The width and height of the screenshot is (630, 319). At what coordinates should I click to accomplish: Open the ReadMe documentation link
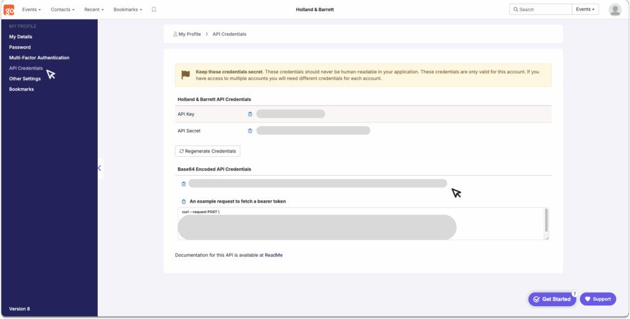274,254
